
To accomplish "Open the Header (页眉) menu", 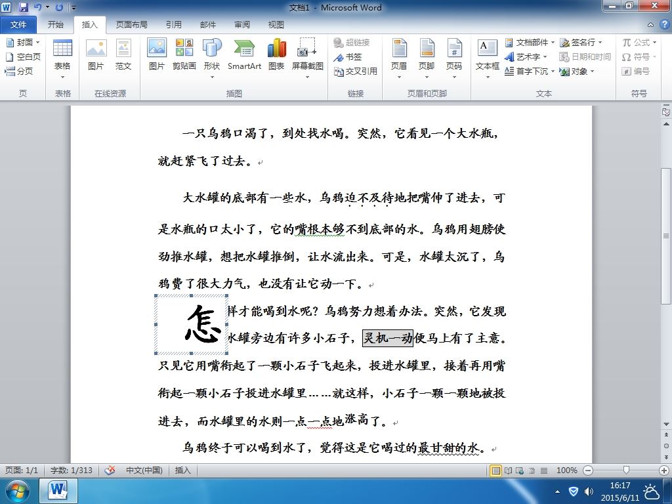I will [x=399, y=59].
